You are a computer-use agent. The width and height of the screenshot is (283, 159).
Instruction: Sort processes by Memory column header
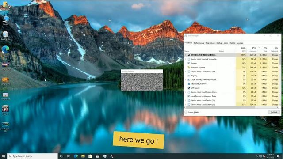(x=252, y=49)
